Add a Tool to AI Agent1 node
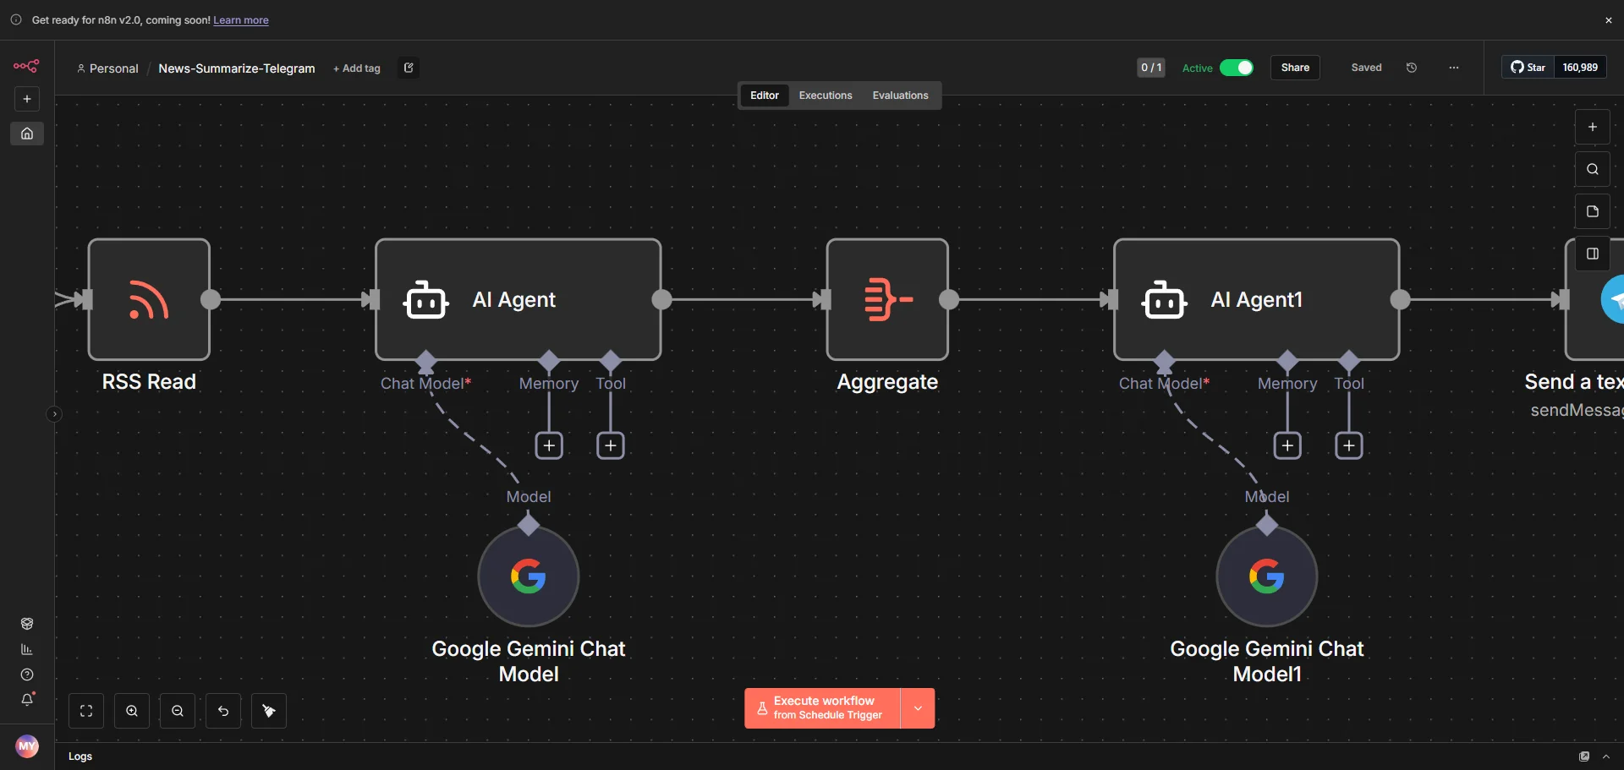The width and height of the screenshot is (1624, 770). [1349, 445]
